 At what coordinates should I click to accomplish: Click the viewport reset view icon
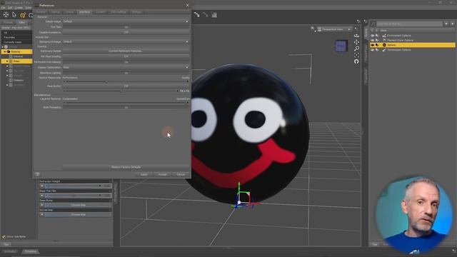click(x=356, y=61)
